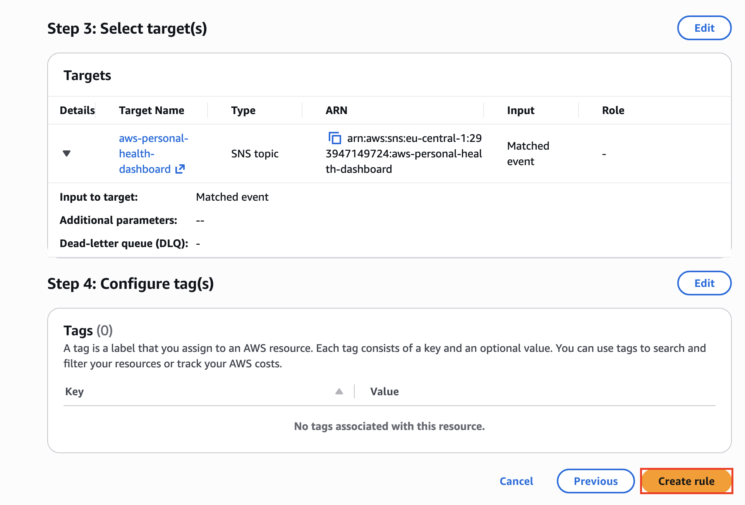
Task: Click the Create rule button
Action: pyautogui.click(x=686, y=481)
